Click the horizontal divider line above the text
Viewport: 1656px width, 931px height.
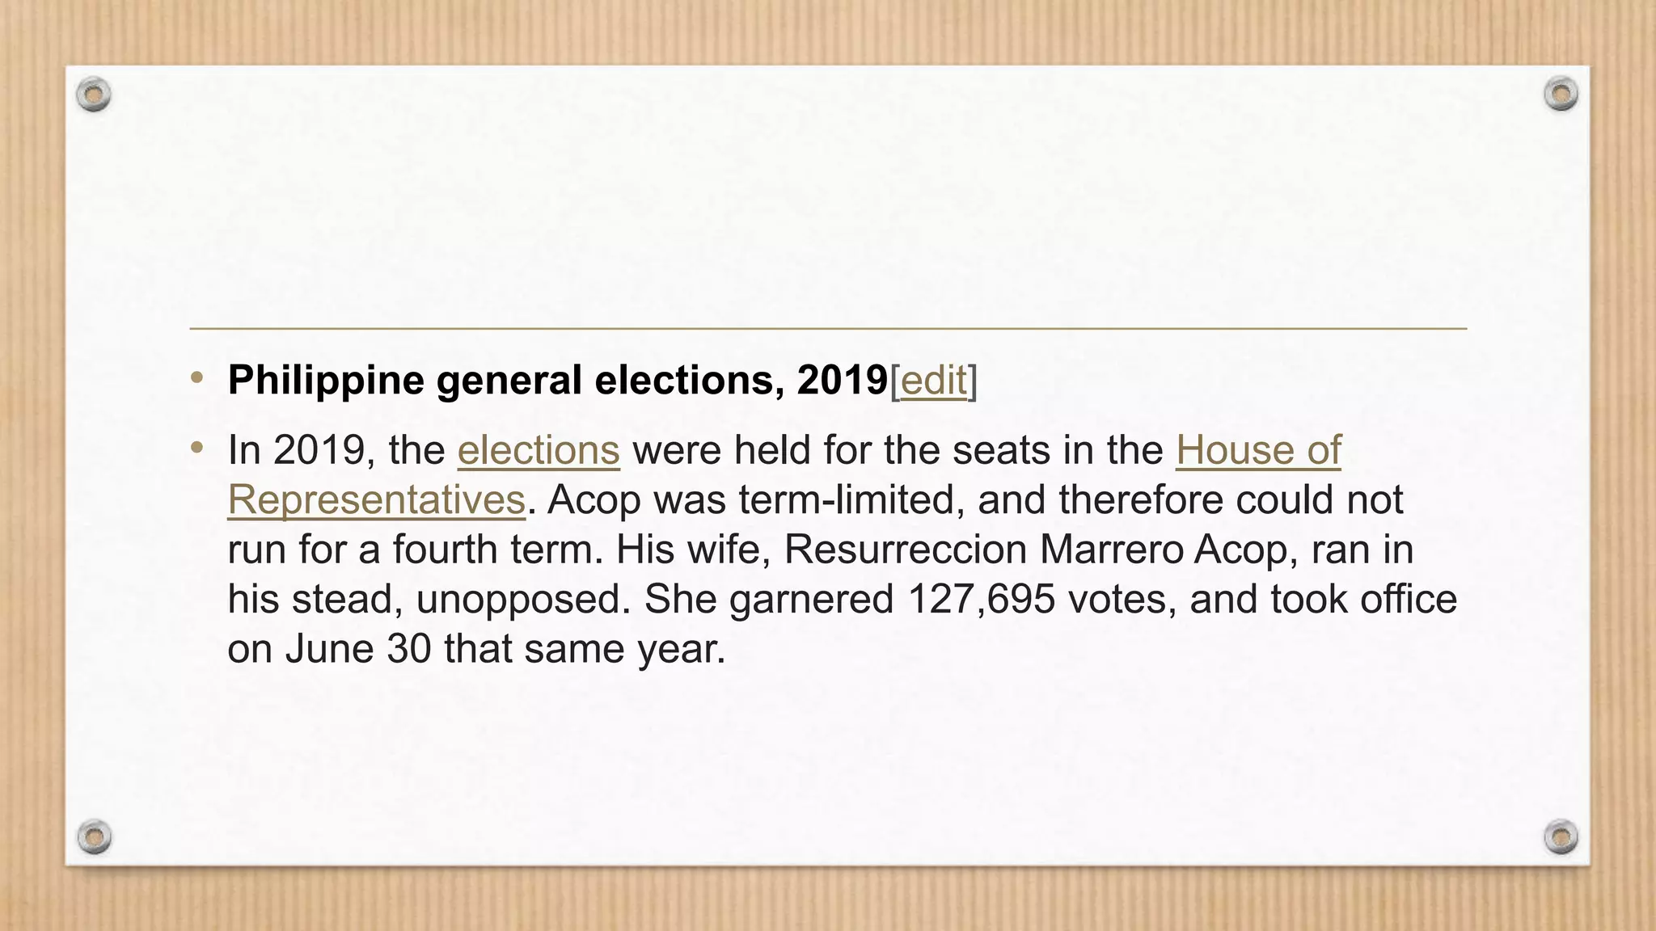click(828, 329)
